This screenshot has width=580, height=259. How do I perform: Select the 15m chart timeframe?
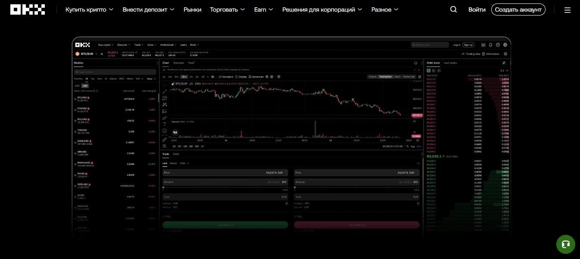click(x=184, y=77)
